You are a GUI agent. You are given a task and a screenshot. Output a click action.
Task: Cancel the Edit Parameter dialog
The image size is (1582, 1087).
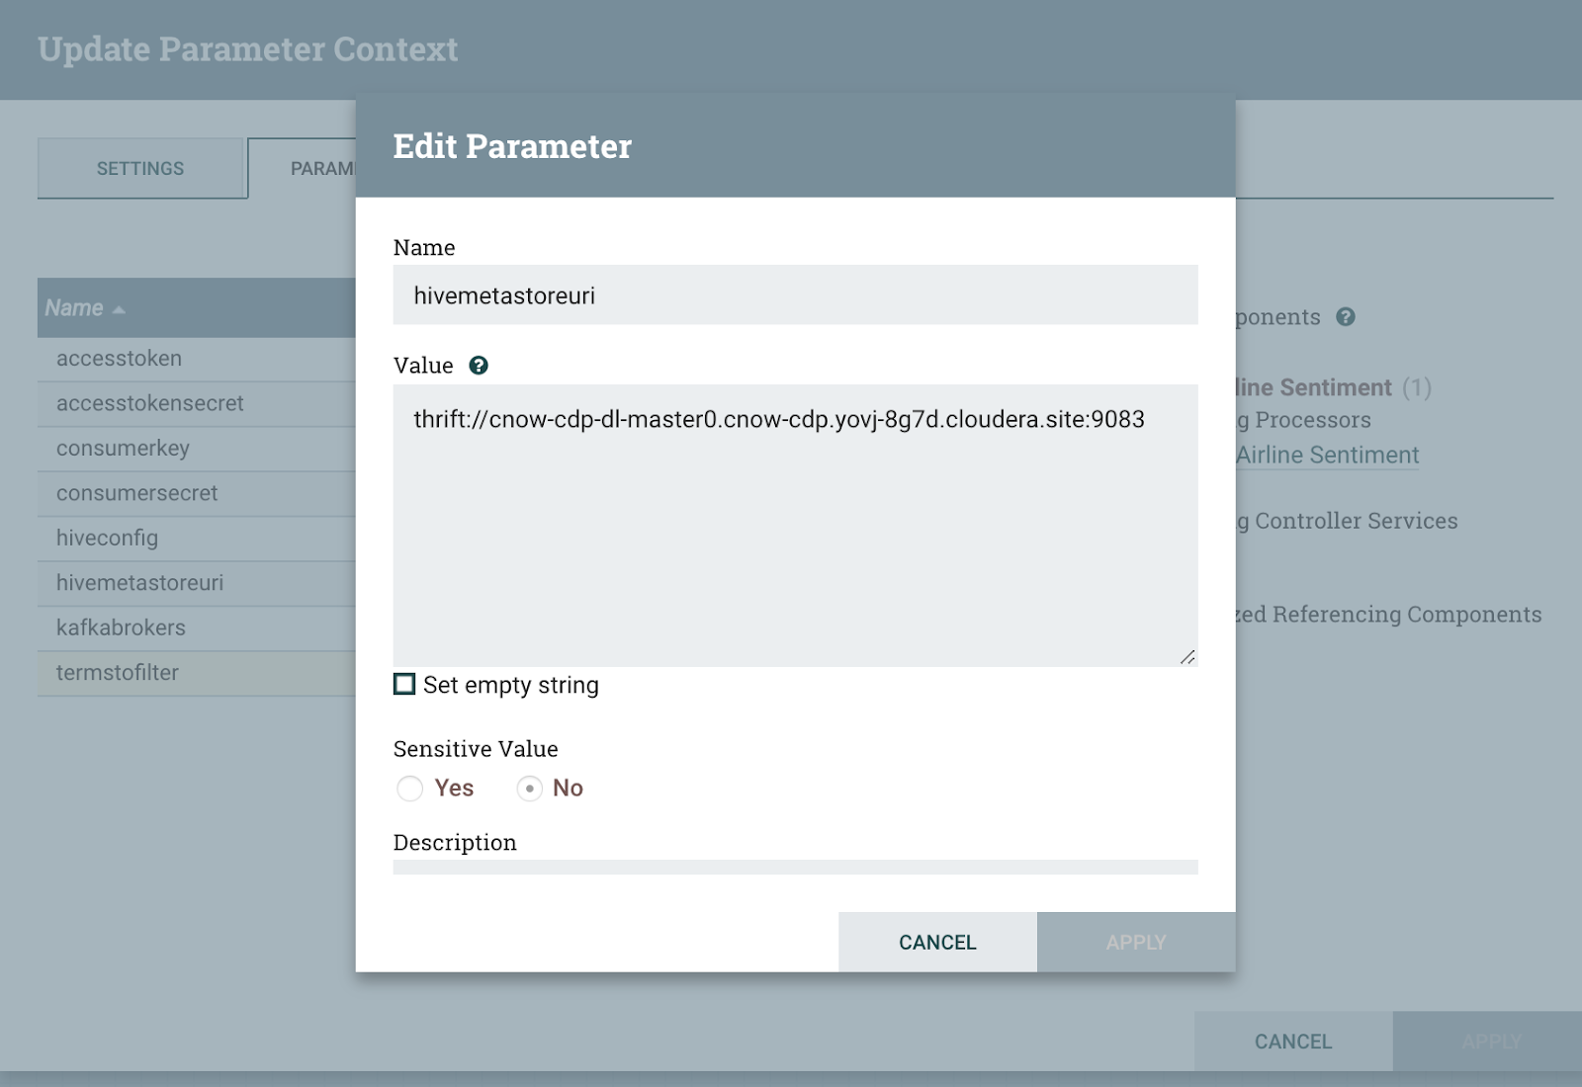[x=936, y=942]
